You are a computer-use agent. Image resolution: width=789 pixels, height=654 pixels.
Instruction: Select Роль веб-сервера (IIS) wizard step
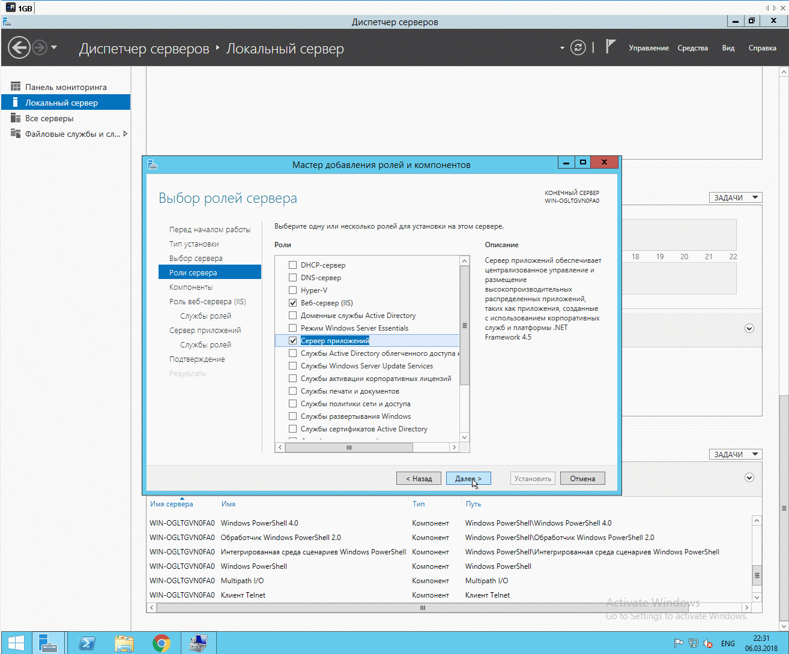[208, 301]
